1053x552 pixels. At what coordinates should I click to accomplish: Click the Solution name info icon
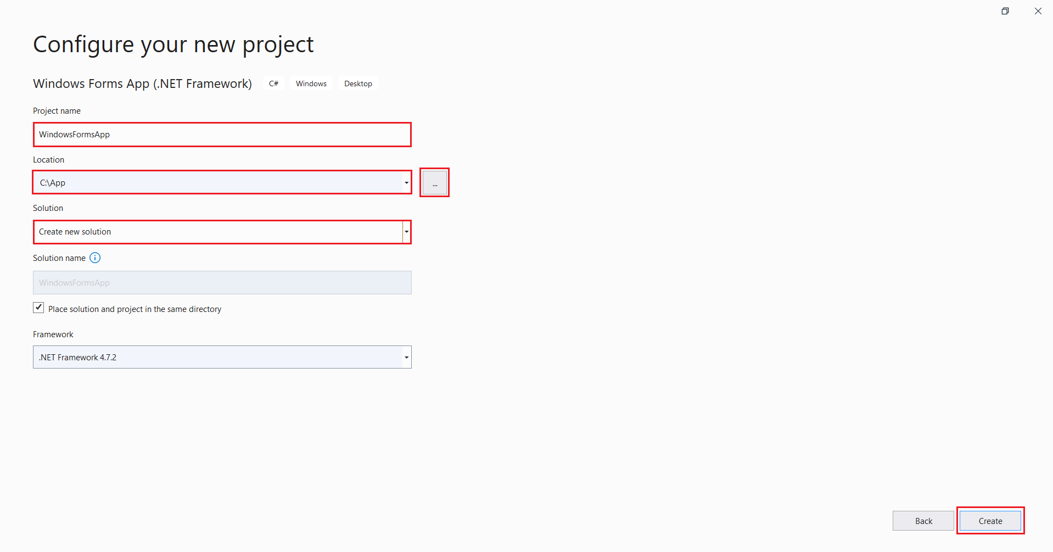click(95, 258)
